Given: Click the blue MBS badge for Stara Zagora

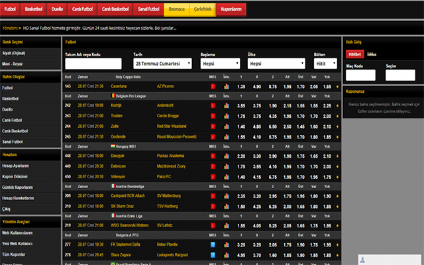Looking at the screenshot, I should (212, 254).
